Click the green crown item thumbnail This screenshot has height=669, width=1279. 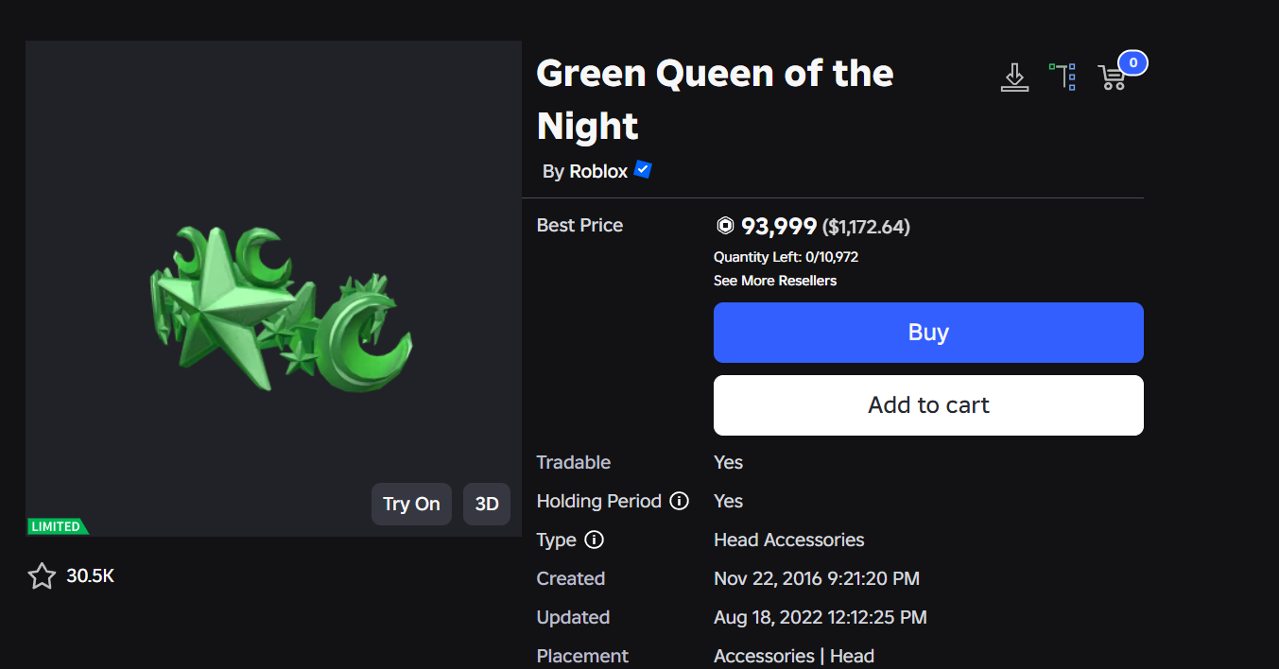point(281,309)
